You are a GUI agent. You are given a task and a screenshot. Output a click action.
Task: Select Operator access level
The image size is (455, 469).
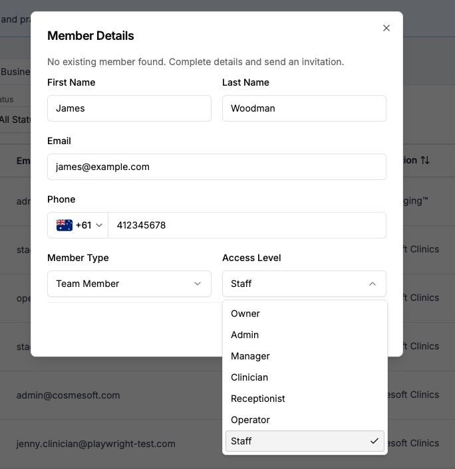click(x=305, y=420)
